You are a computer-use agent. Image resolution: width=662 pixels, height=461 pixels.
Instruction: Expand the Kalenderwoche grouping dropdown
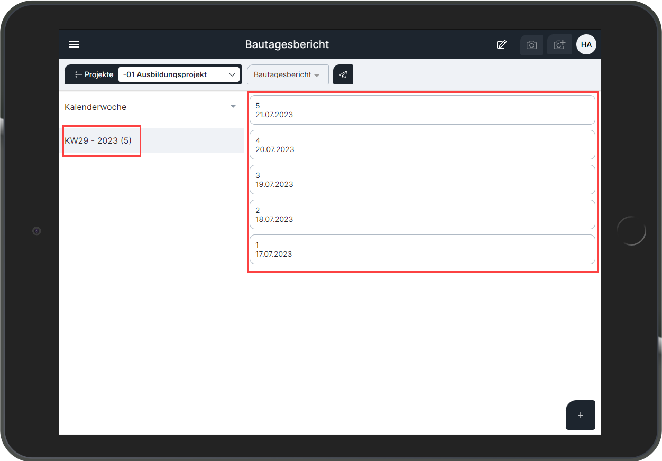coord(151,107)
